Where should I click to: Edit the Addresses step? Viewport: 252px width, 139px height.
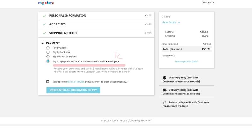(x=148, y=24)
